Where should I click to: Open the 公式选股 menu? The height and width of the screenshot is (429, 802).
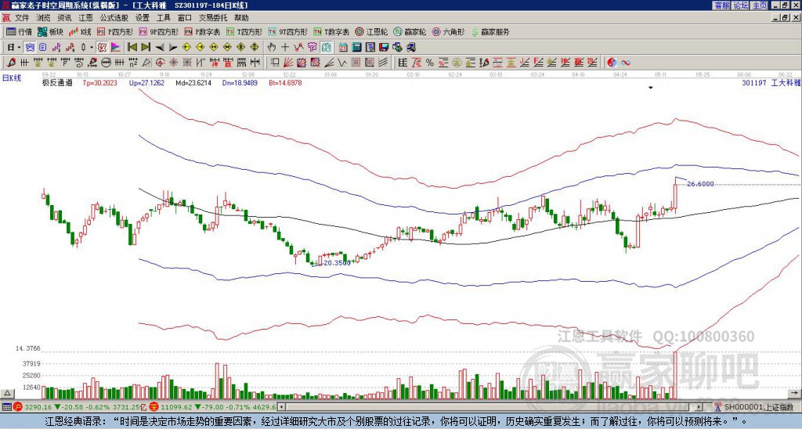tap(114, 18)
